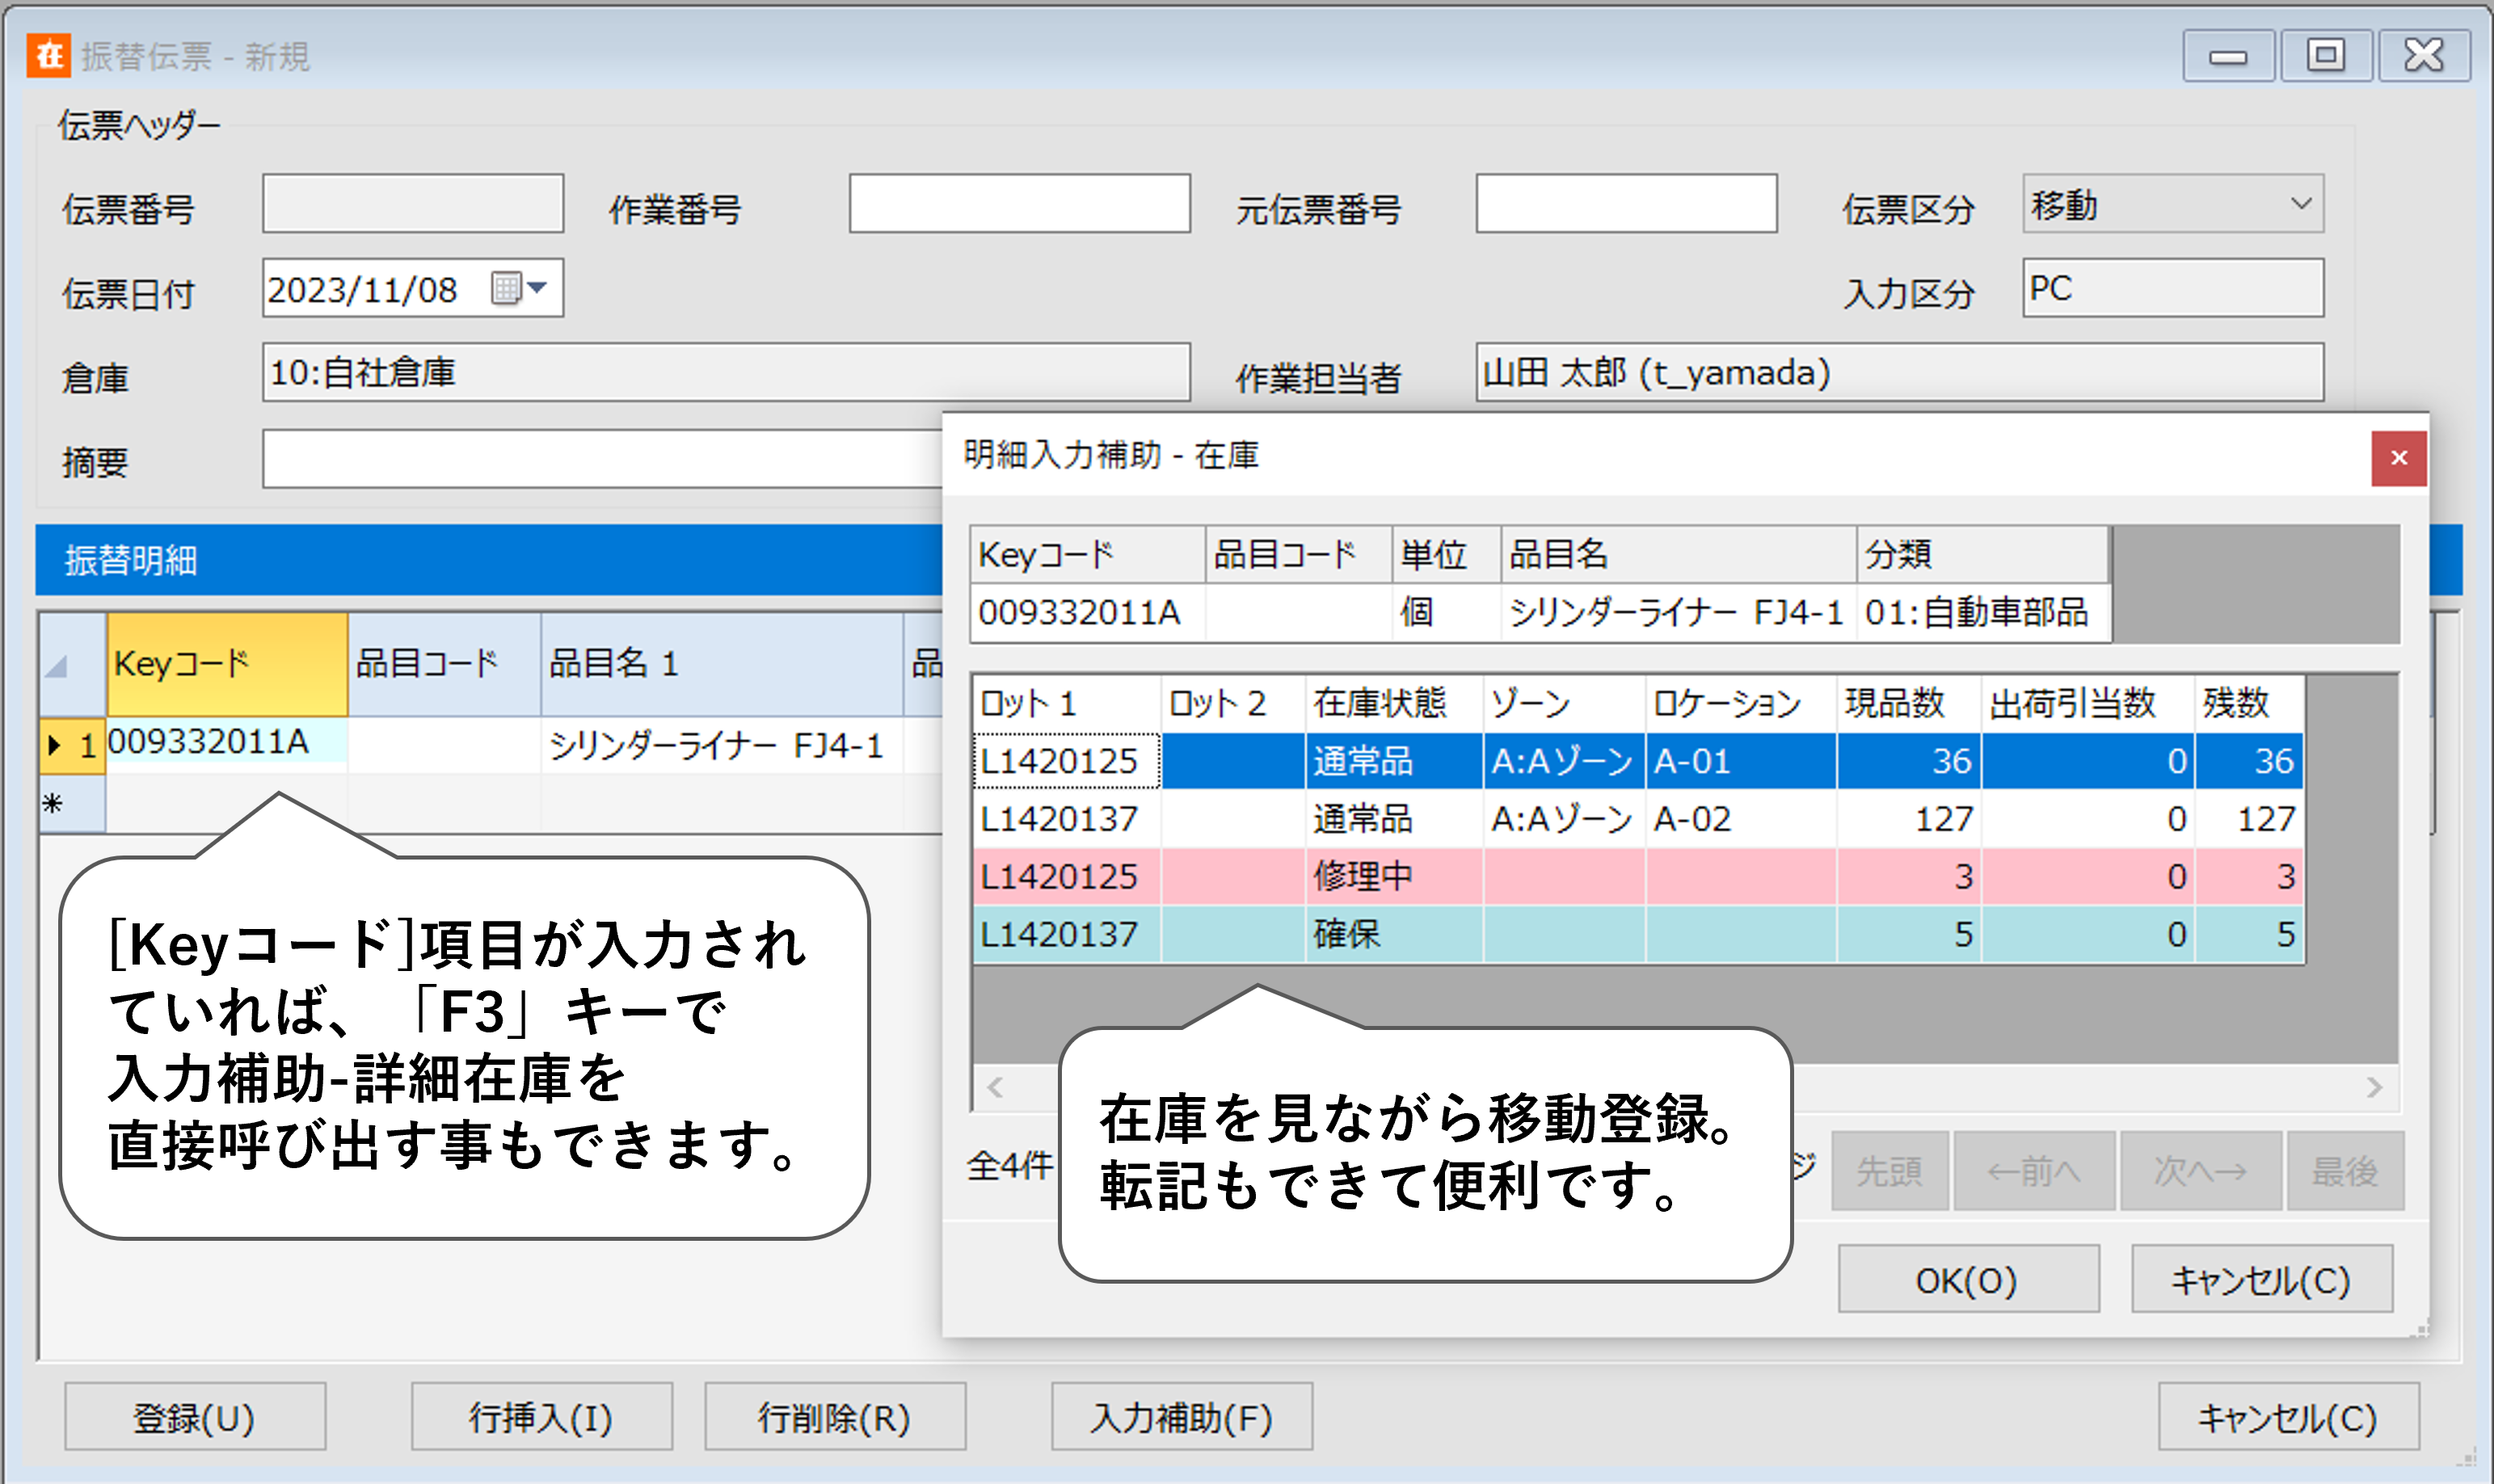Image resolution: width=2494 pixels, height=1484 pixels.
Task: Click the 倉庫 field showing 10:自社倉庫
Action: tap(725, 372)
